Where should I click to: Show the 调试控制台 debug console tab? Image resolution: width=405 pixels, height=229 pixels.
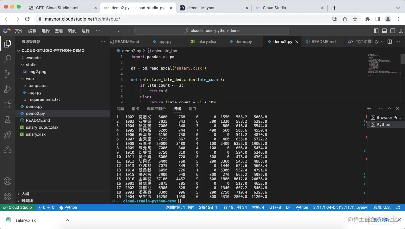(156, 109)
